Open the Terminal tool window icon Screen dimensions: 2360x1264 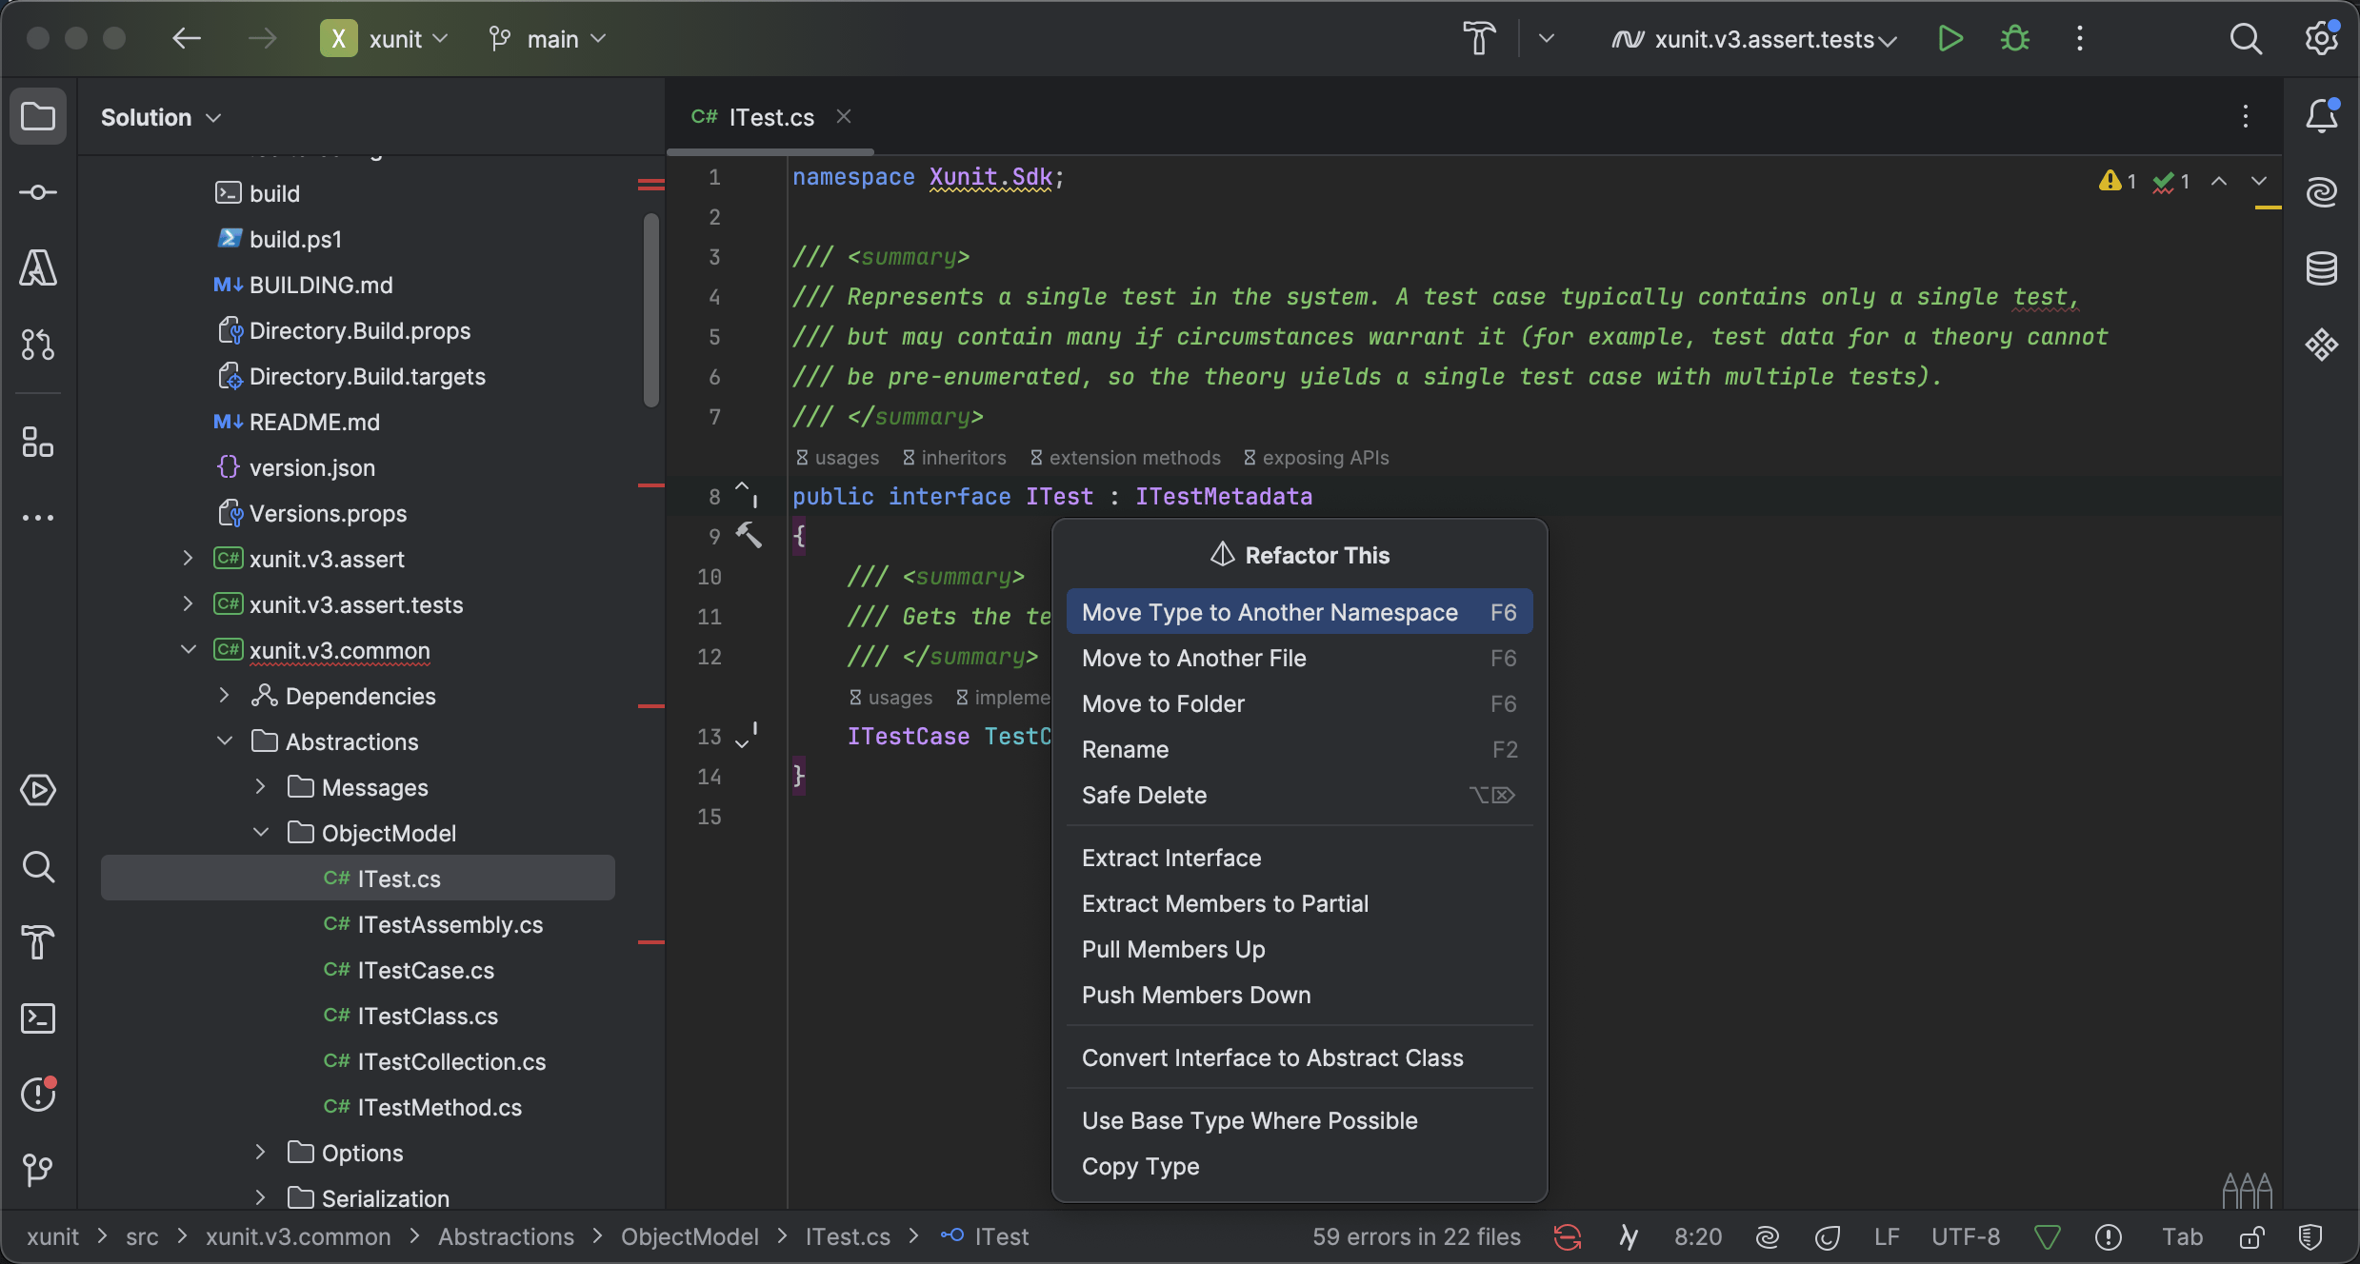[38, 1018]
